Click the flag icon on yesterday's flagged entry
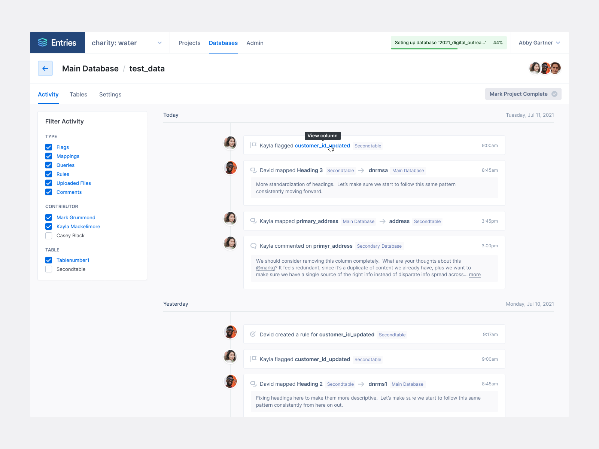The image size is (599, 449). pos(253,358)
